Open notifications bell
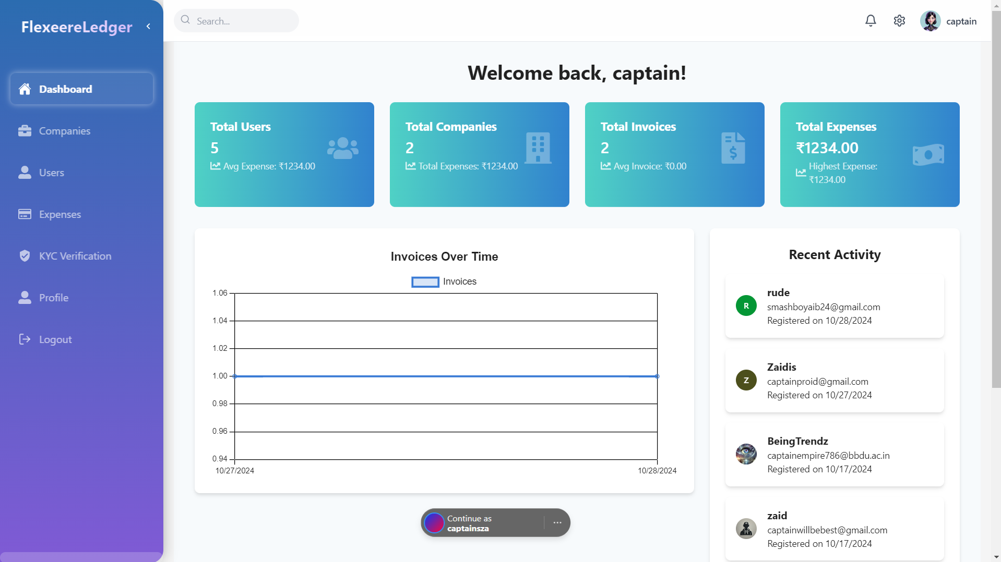Image resolution: width=1001 pixels, height=562 pixels. (871, 21)
